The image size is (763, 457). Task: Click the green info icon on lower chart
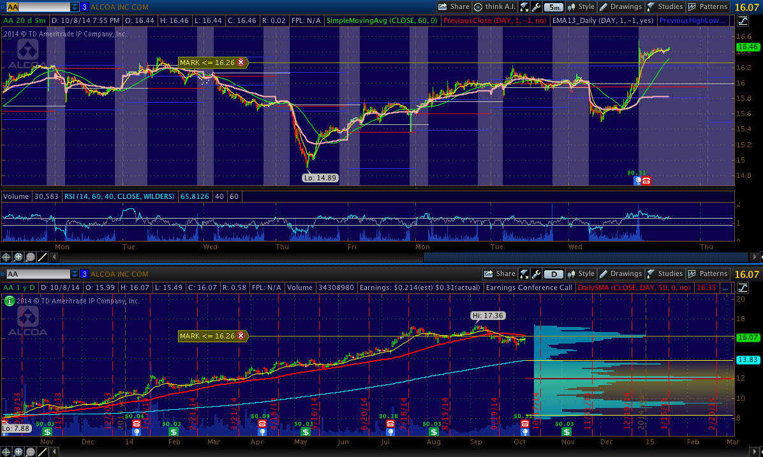coord(10,301)
